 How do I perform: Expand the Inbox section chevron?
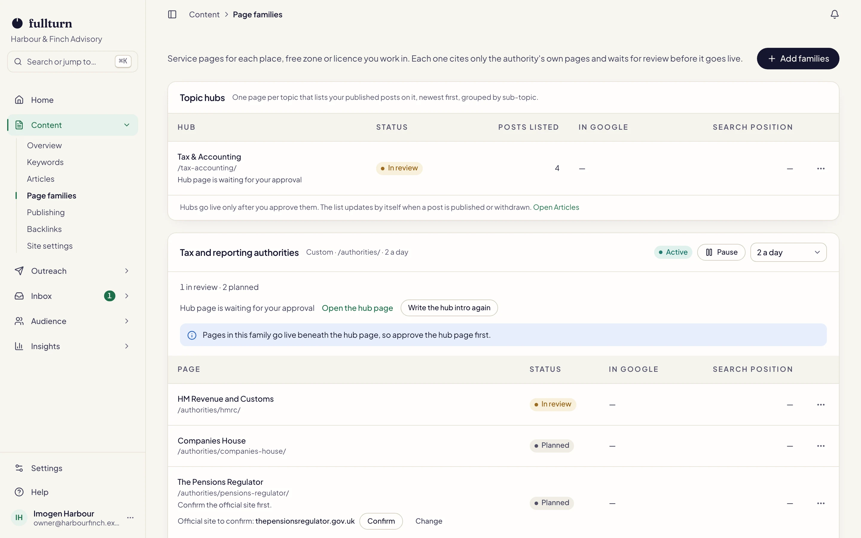127,296
